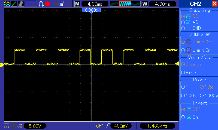Click the 400mV trigger level readout

click(121, 126)
